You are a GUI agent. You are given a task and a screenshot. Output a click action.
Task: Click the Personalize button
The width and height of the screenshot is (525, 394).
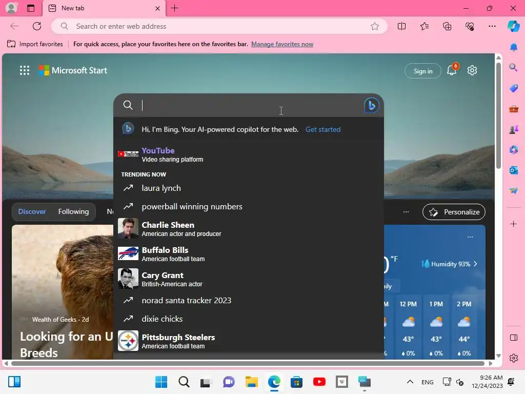[454, 212]
